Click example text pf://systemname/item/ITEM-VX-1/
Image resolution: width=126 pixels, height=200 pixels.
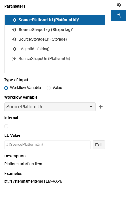tap(33, 181)
